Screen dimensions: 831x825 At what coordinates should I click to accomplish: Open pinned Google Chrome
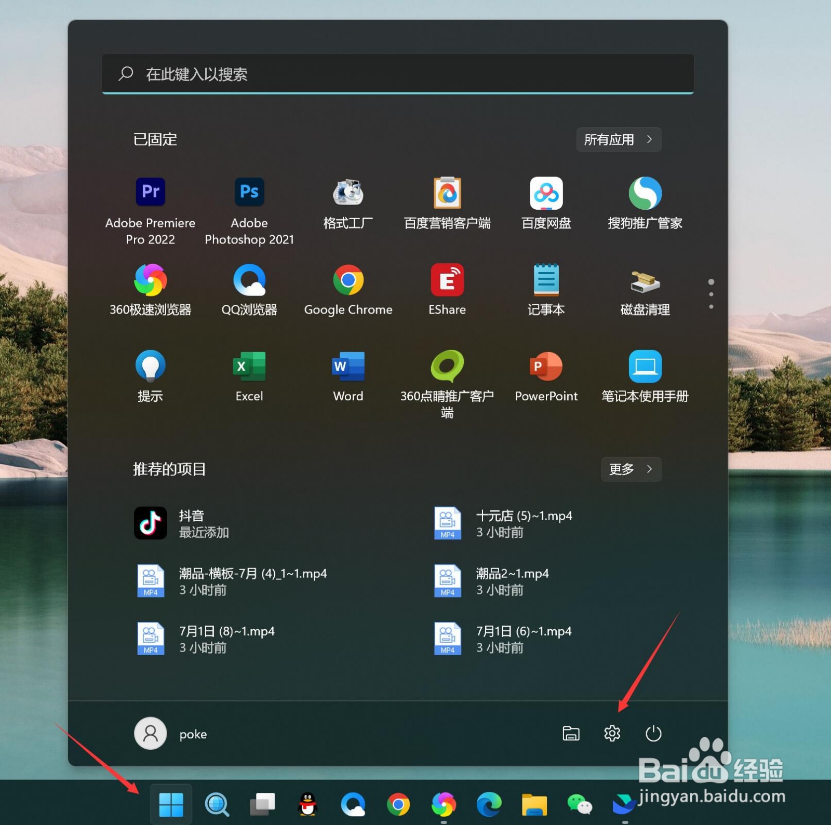348,290
